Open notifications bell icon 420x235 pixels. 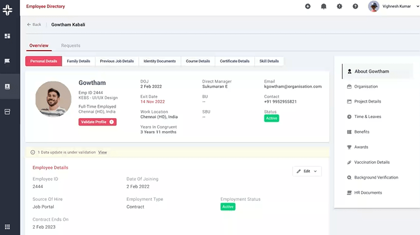[324, 6]
